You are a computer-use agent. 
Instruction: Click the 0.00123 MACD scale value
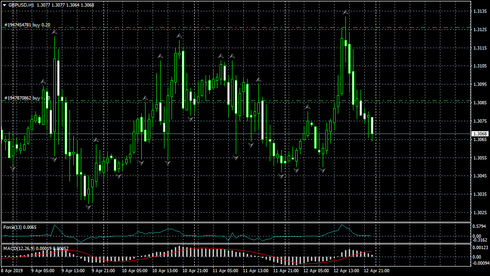(x=481, y=248)
